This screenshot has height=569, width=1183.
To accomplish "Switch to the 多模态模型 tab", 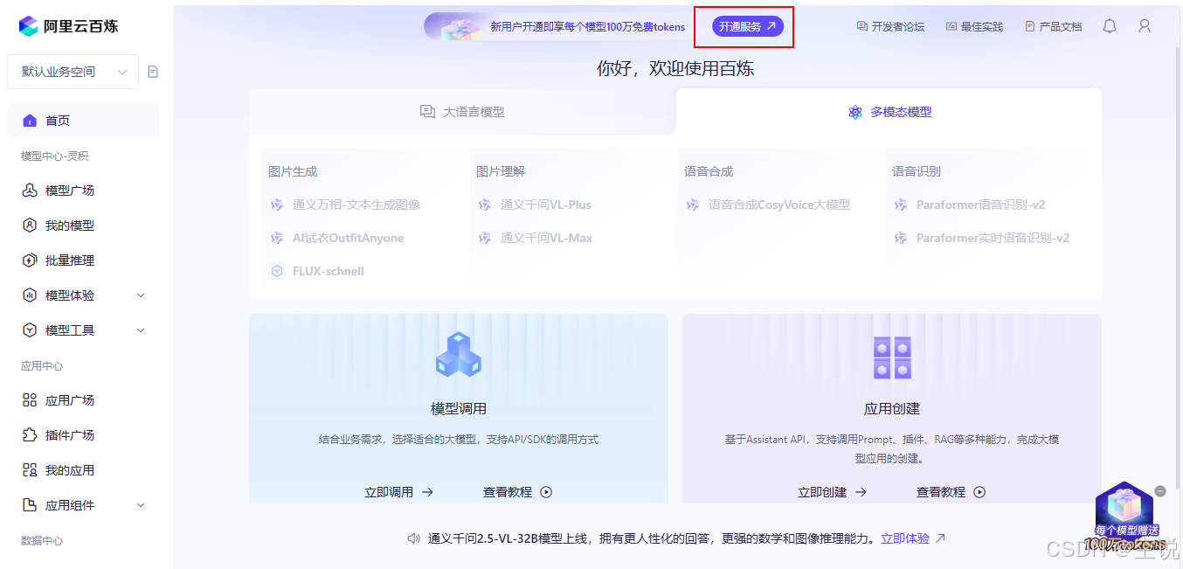I will pyautogui.click(x=889, y=112).
